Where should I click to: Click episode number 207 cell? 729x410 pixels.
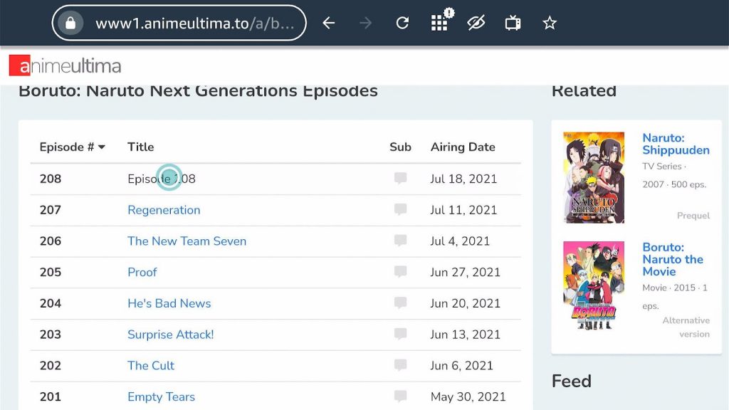(x=51, y=210)
